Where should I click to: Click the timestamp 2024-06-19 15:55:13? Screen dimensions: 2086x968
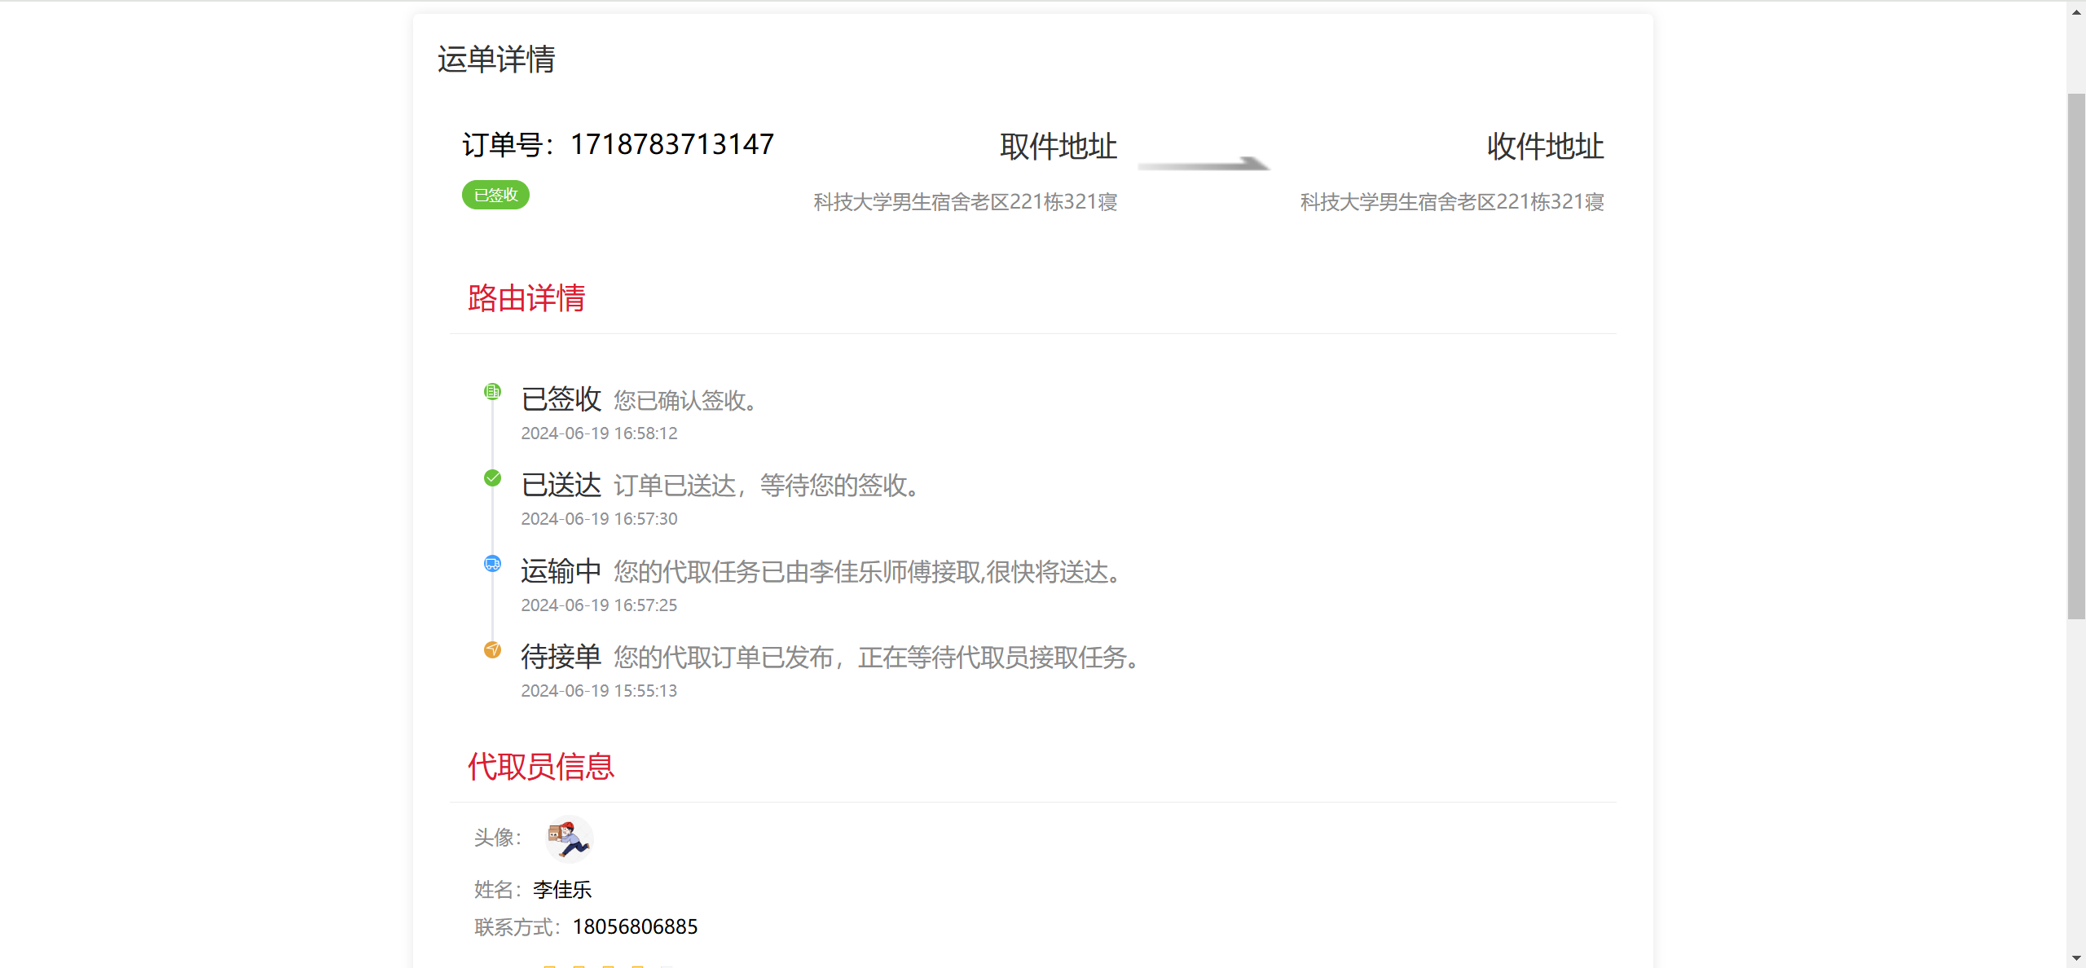pos(599,691)
